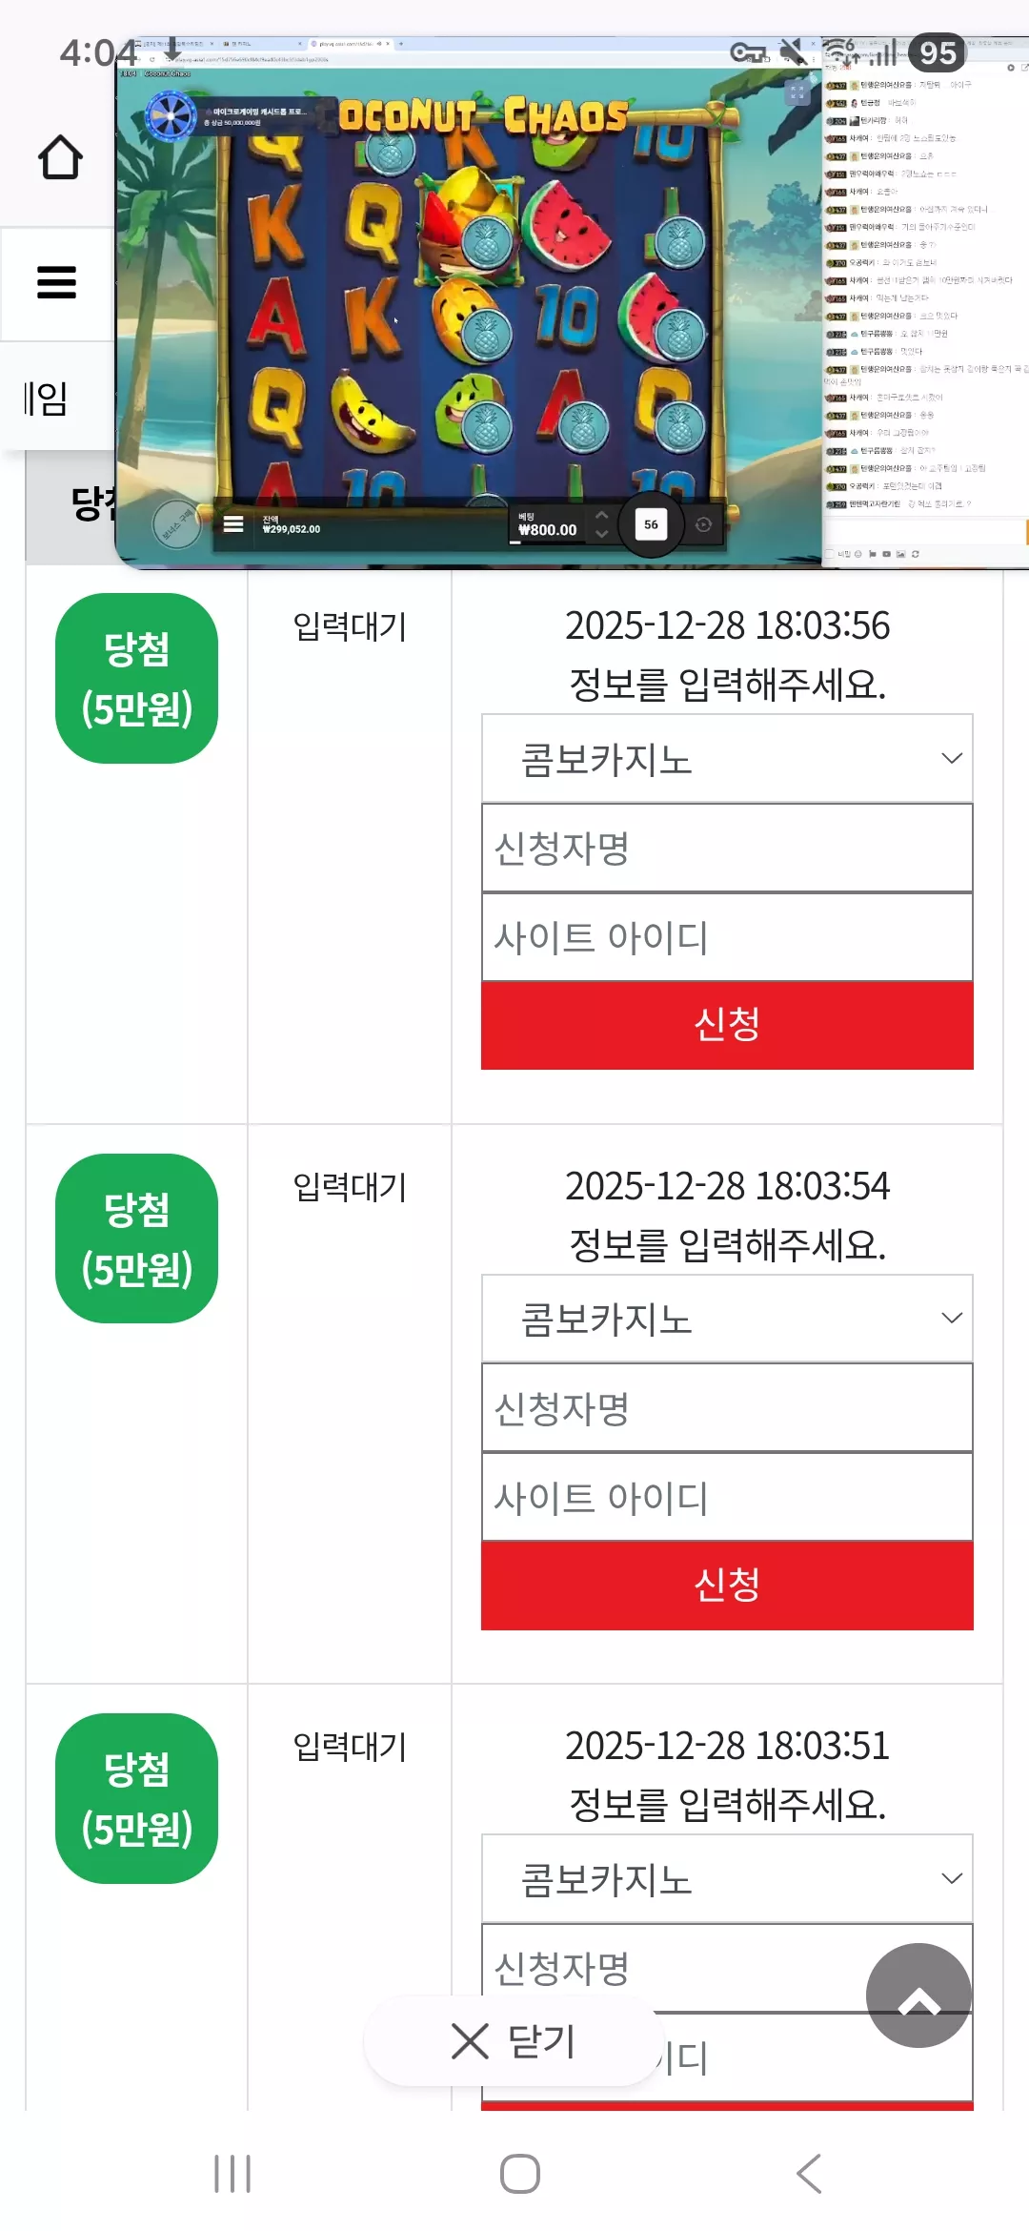
Task: Click 신청 button for 18:03:56 entry
Action: tap(727, 1025)
